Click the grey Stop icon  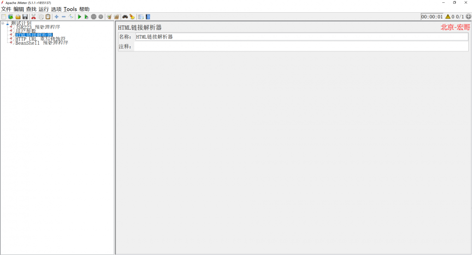click(x=93, y=17)
